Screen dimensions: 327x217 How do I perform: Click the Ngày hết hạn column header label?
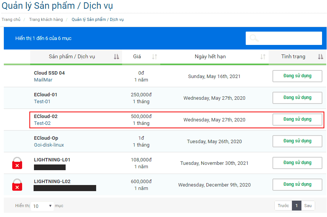coord(210,57)
